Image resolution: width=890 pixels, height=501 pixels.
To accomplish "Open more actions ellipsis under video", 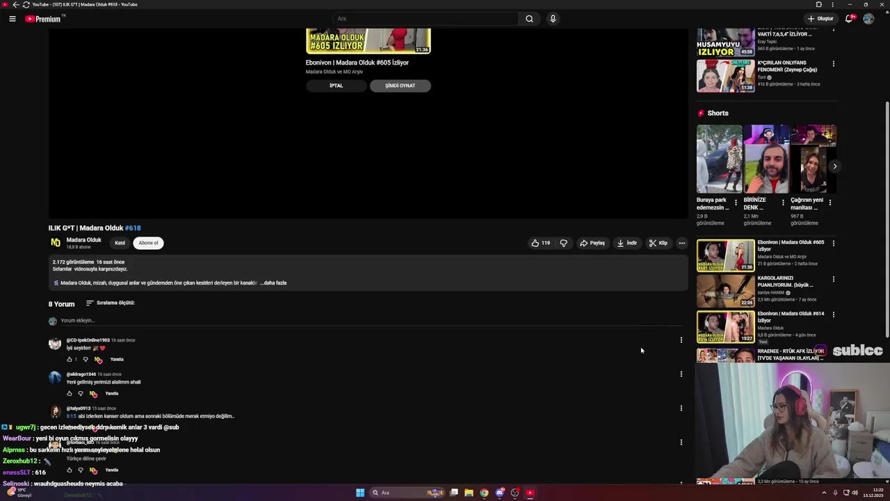I will tap(682, 243).
